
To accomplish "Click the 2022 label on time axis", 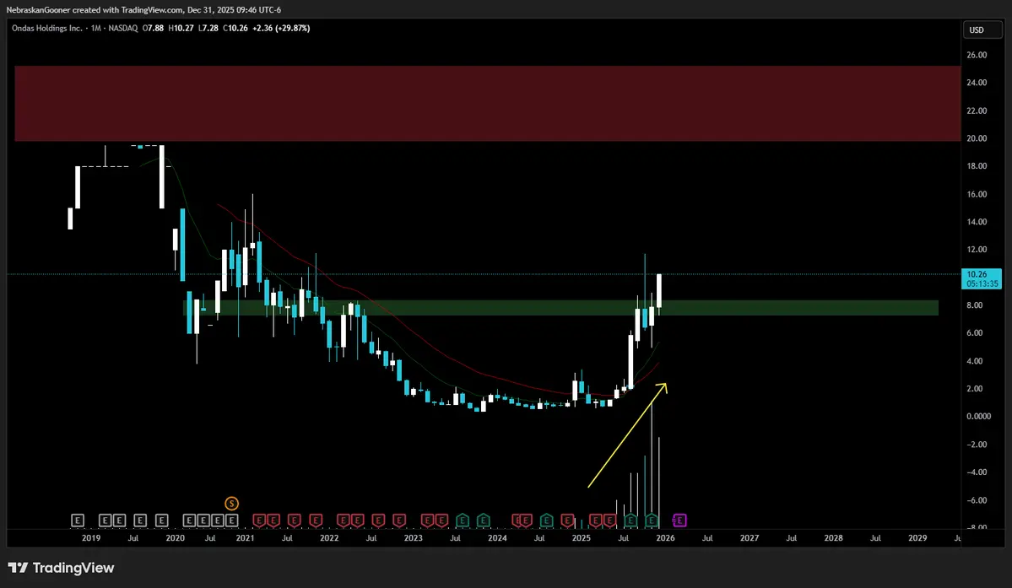I will 329,537.
